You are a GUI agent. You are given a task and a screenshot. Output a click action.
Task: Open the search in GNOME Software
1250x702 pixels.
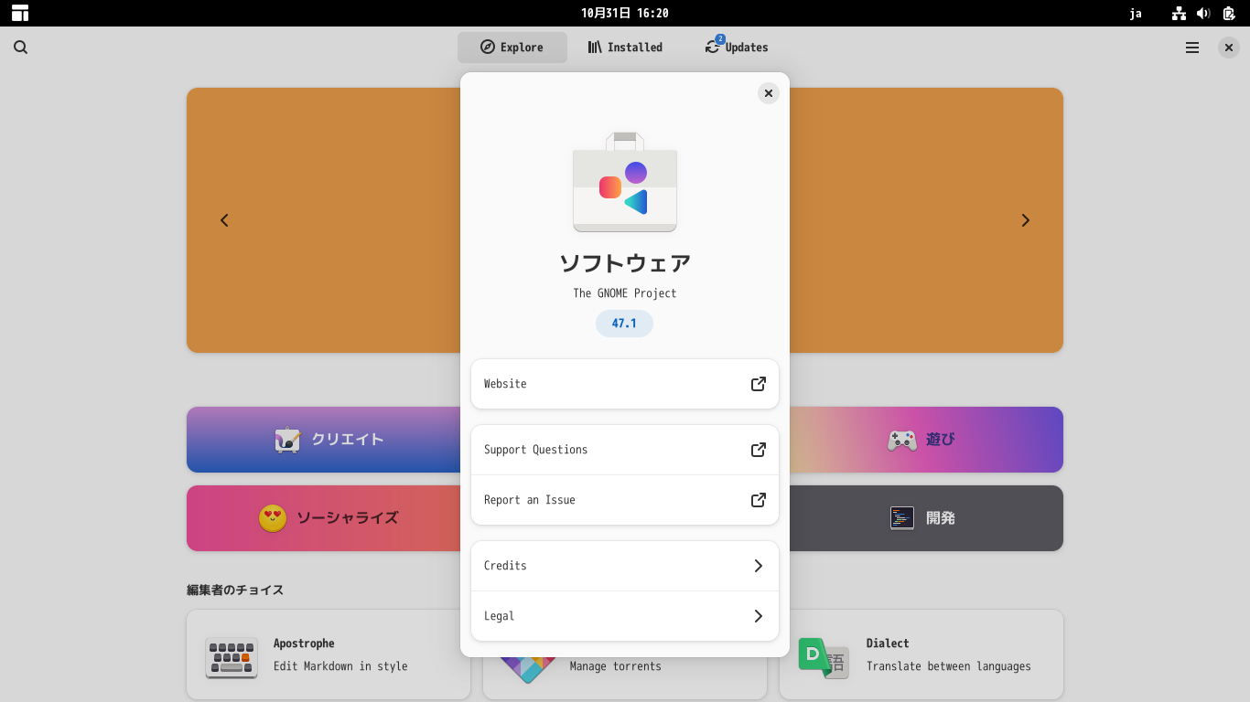click(21, 48)
